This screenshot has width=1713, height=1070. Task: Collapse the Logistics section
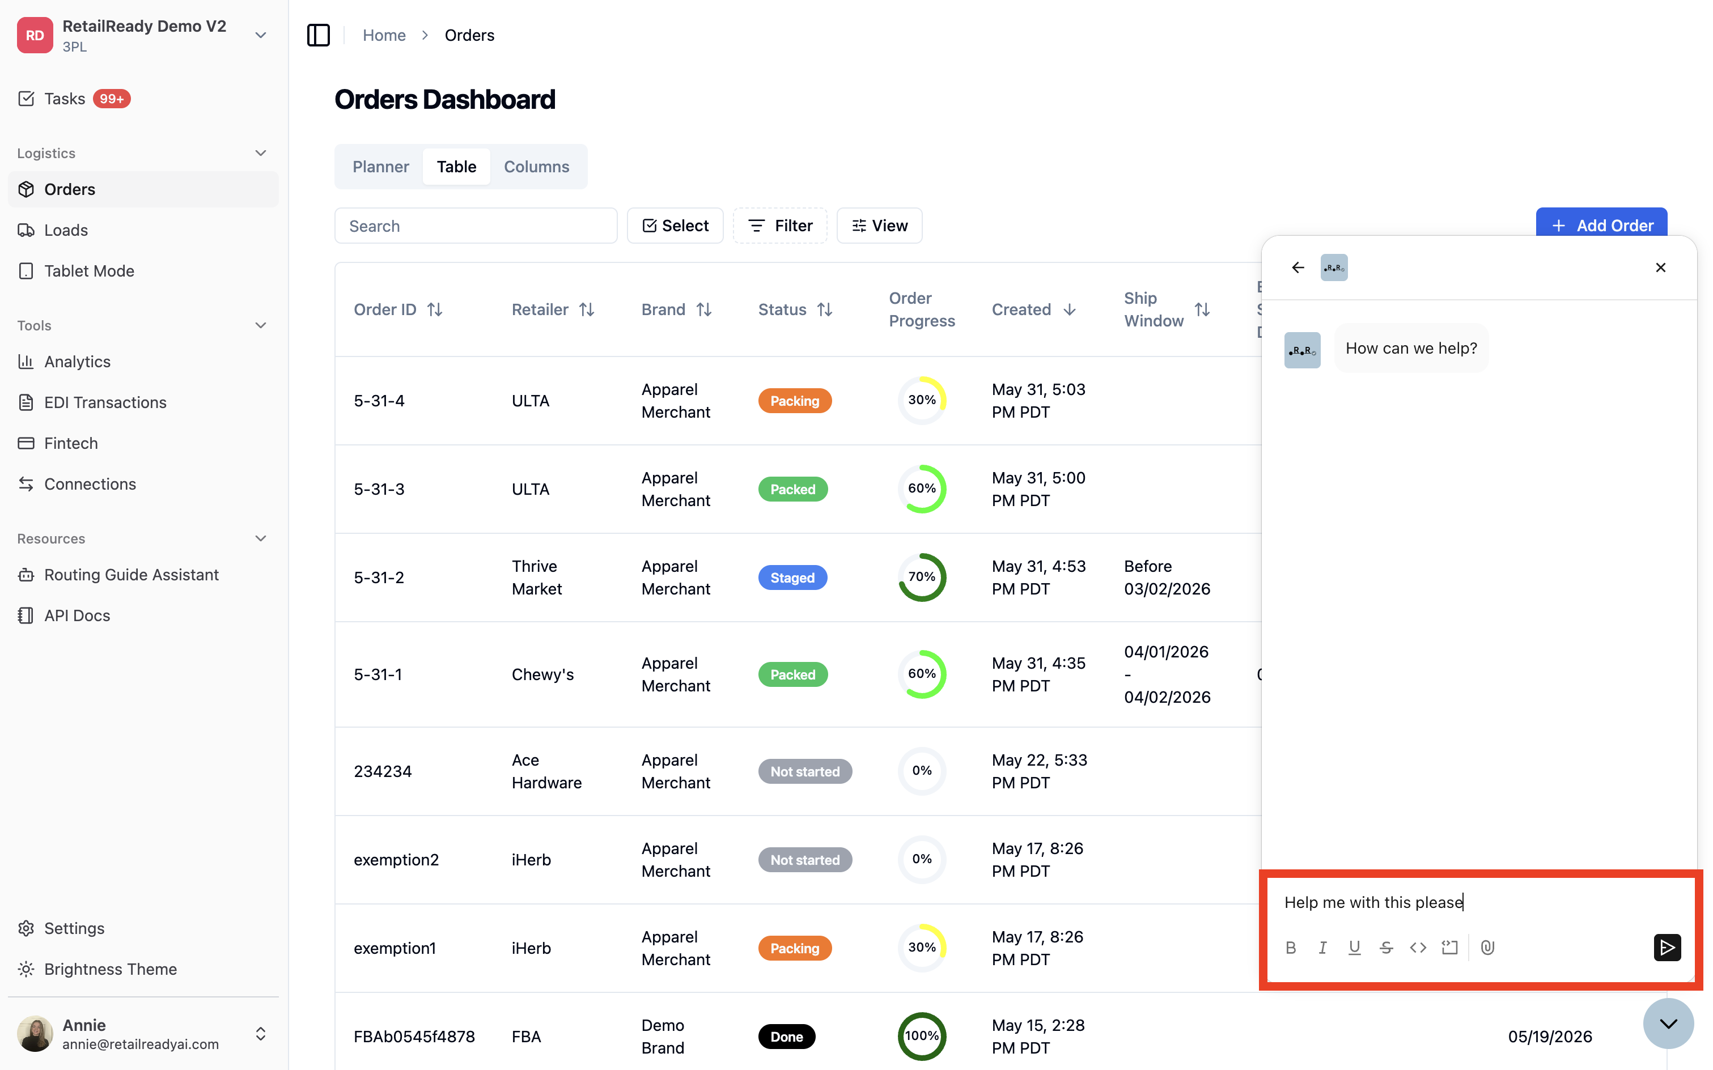tap(261, 153)
